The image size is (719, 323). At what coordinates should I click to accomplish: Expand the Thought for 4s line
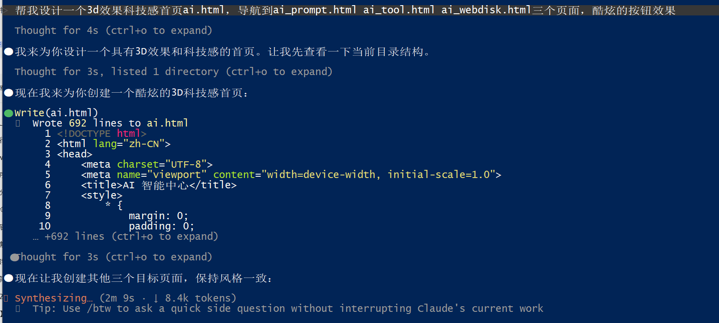113,30
